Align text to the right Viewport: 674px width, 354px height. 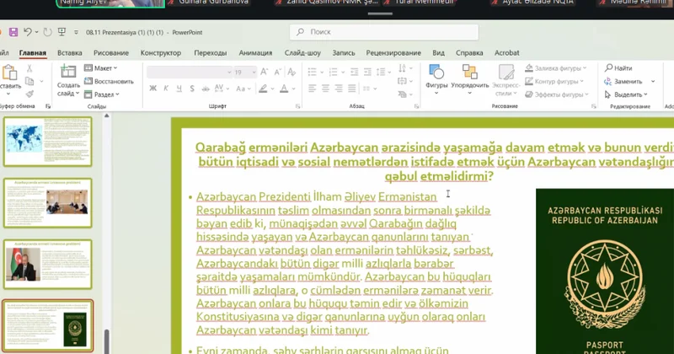[x=339, y=88]
